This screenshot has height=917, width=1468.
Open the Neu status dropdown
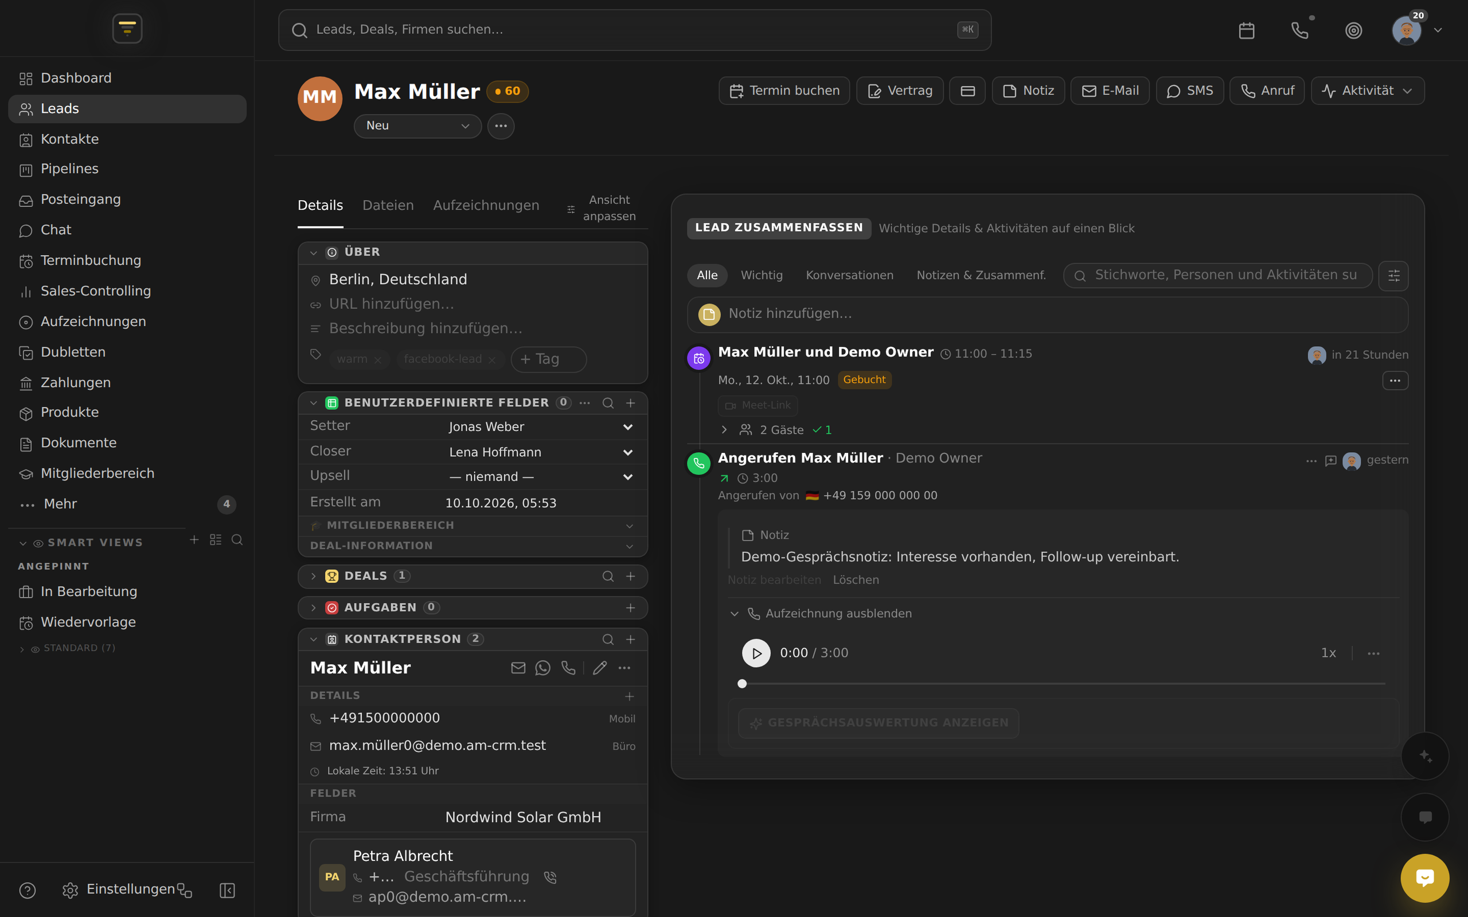(417, 126)
